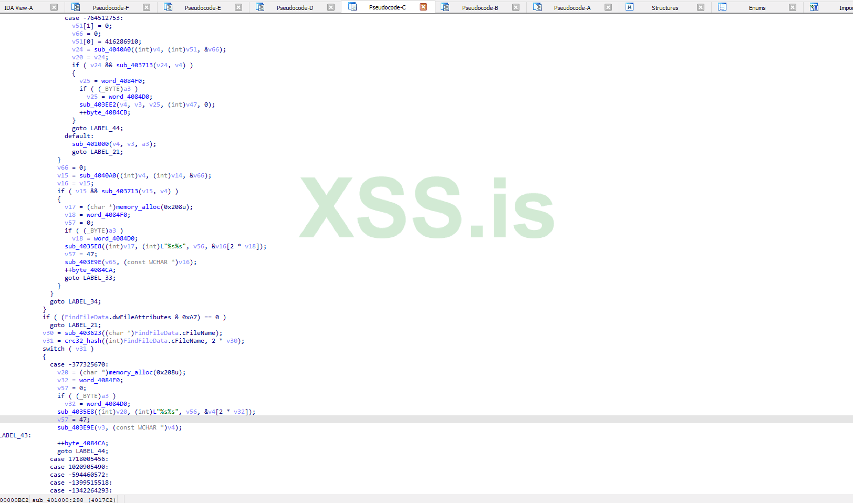
Task: Click the 'v30 = sub_403623' line
Action: click(132, 333)
